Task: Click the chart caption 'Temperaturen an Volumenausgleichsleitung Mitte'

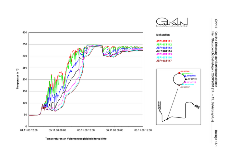Action: click(76, 139)
